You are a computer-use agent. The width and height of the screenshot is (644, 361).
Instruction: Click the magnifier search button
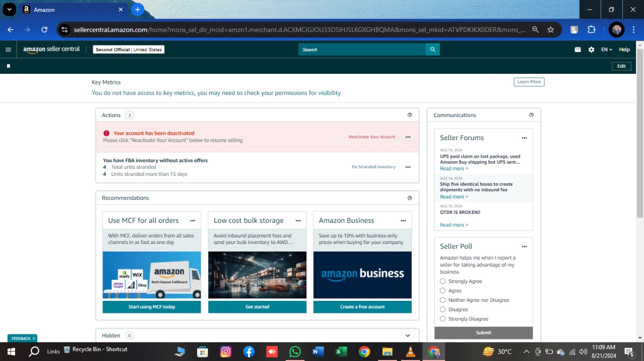coord(433,49)
